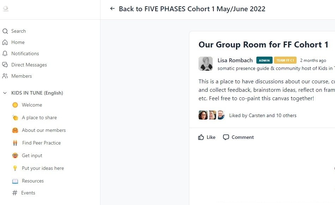Image resolution: width=335 pixels, height=205 pixels.
Task: Collapse the KIDS IN TUNE section
Action: pos(5,93)
